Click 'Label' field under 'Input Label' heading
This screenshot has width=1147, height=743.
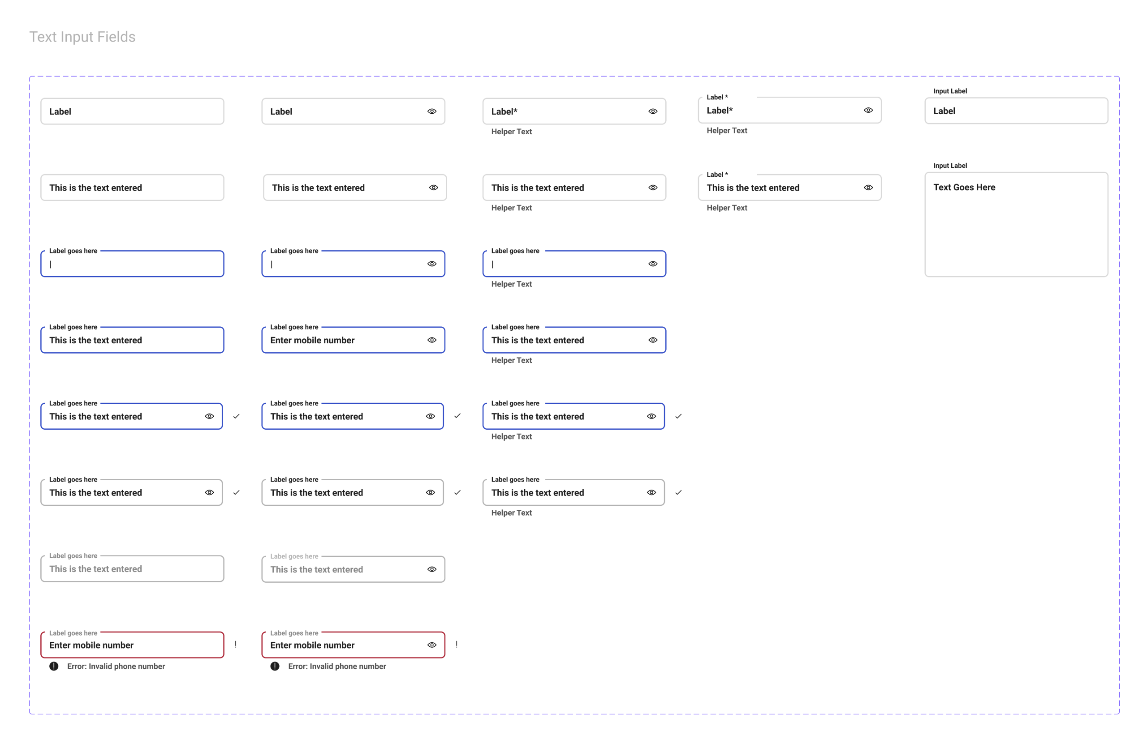1016,111
